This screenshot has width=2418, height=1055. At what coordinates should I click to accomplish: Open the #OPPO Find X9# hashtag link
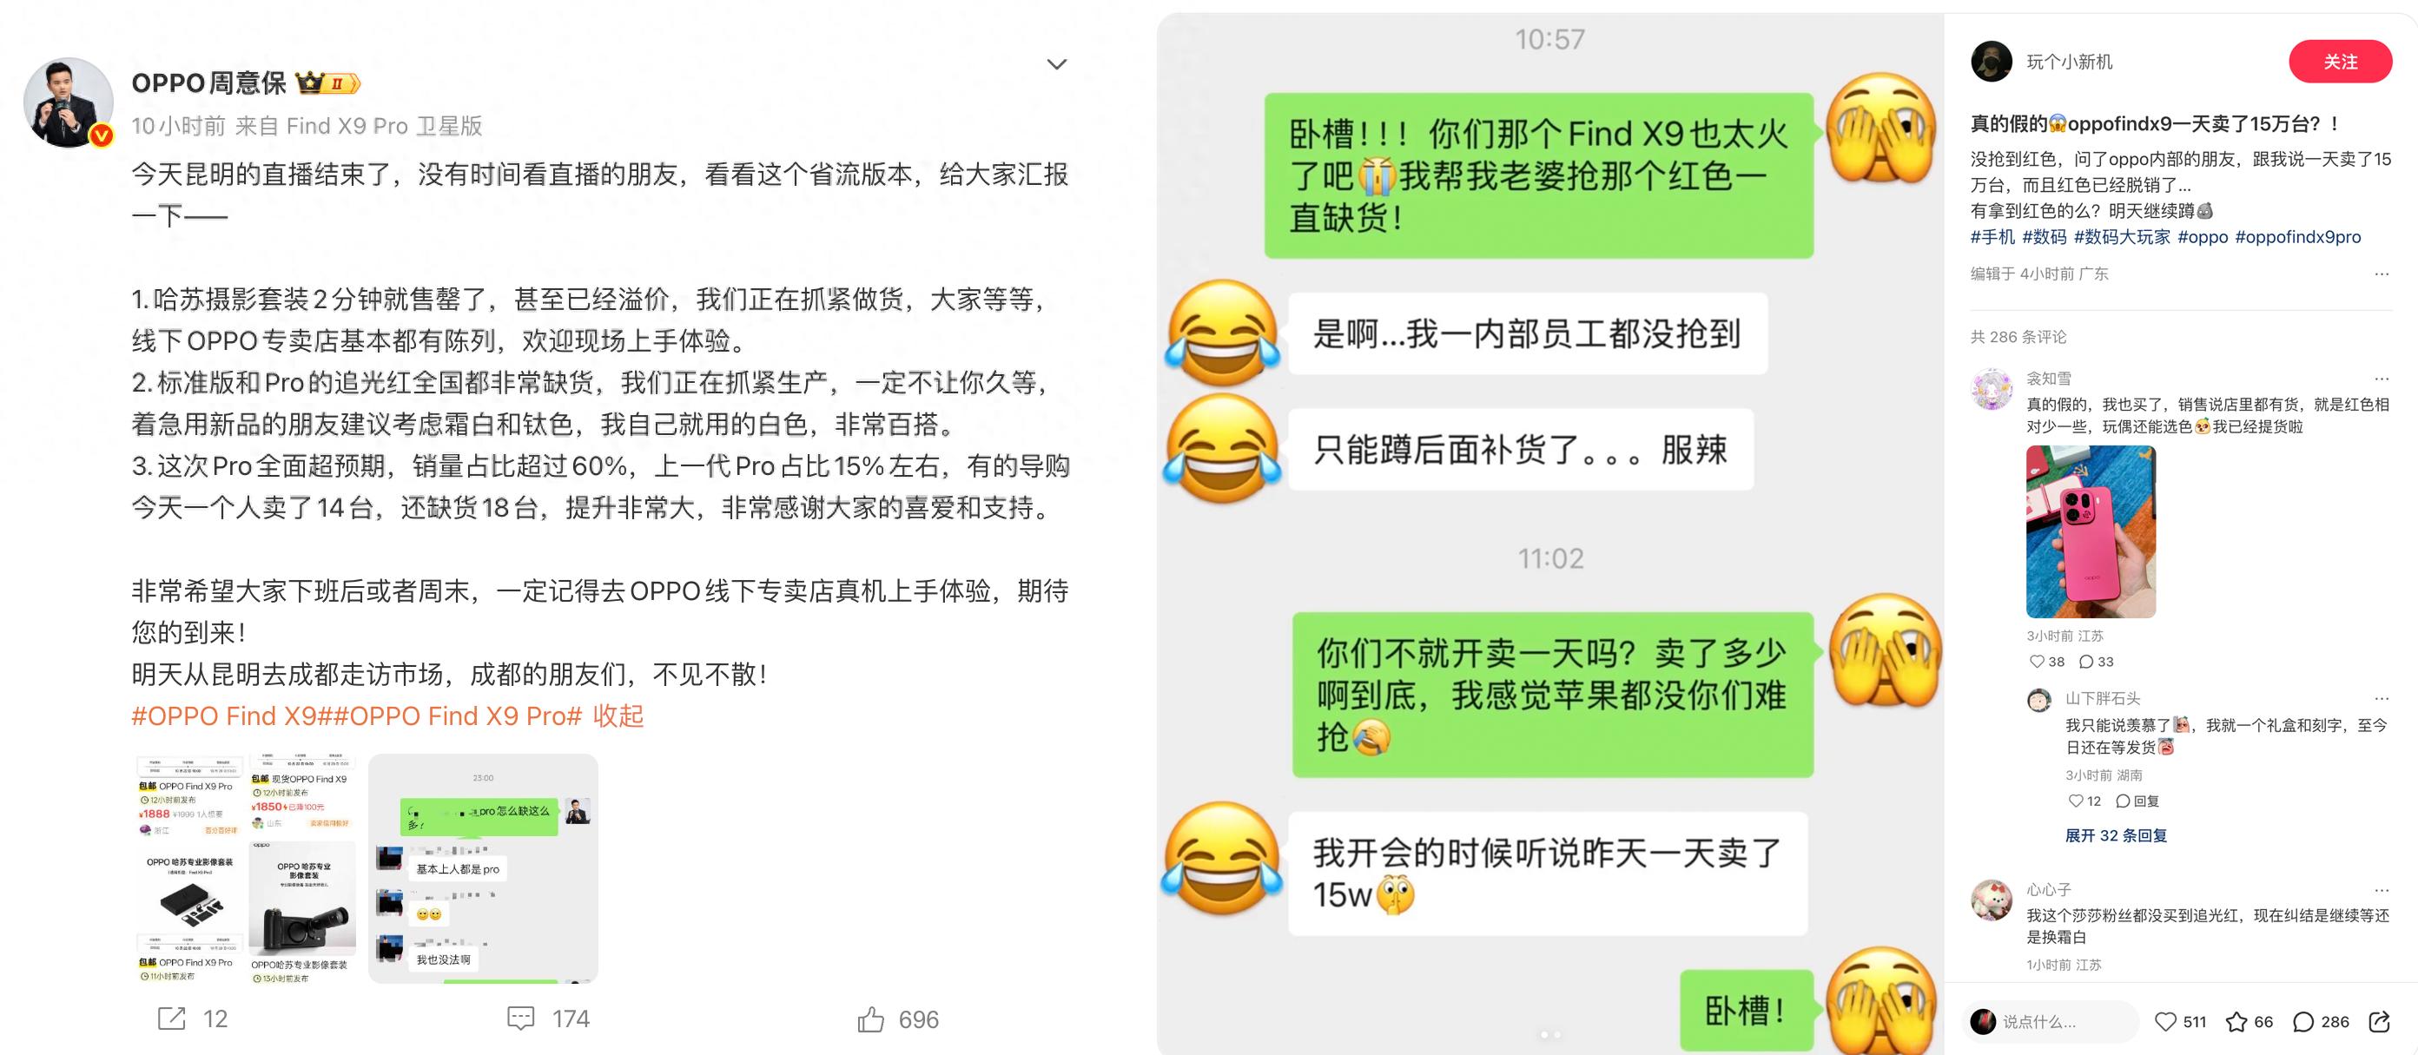coord(232,716)
